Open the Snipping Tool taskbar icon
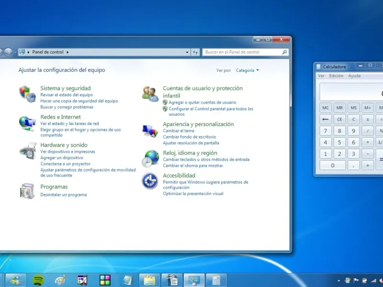This screenshot has height=287, width=383. coord(82,280)
